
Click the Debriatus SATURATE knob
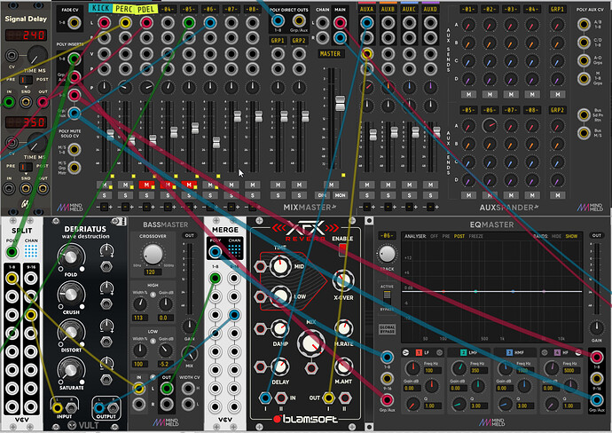point(71,370)
